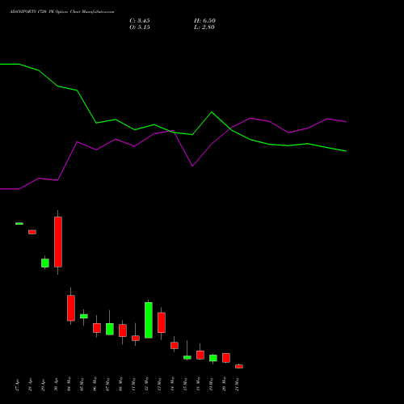Click the 21 May date label
The image size is (404, 404).
[x=237, y=384]
